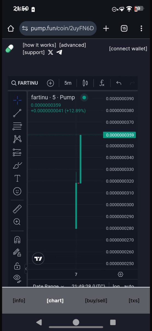Select the text annotation tool
The width and height of the screenshot is (152, 331).
point(17,178)
